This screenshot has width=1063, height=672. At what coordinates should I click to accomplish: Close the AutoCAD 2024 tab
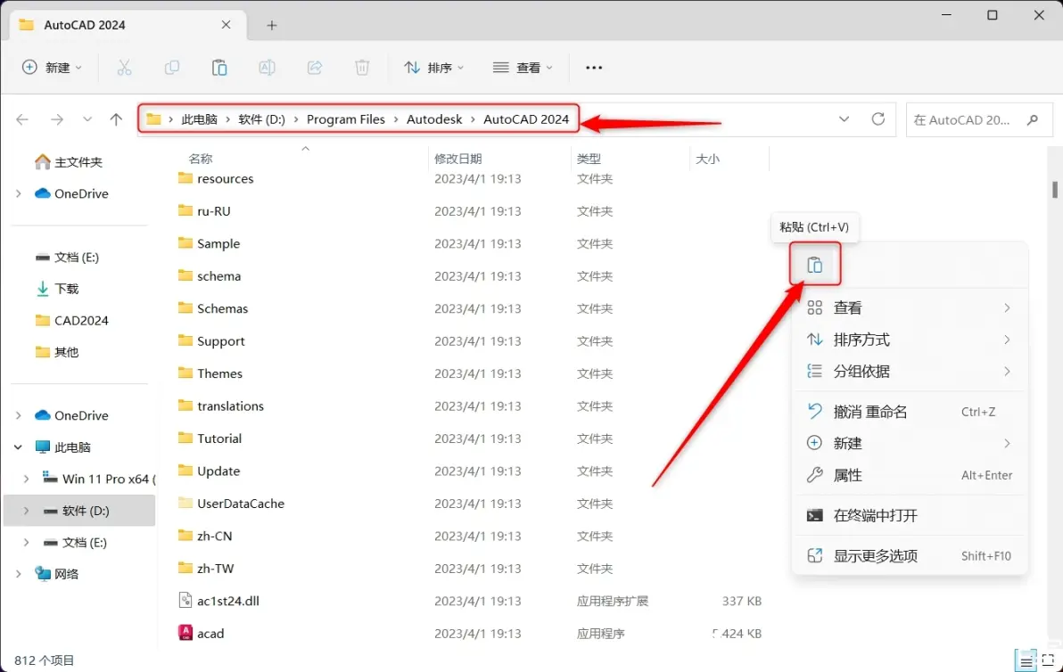(x=226, y=24)
